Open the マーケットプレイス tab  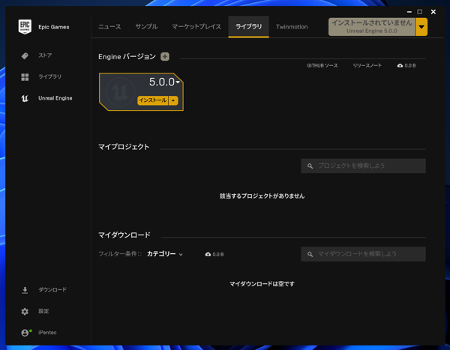(196, 27)
